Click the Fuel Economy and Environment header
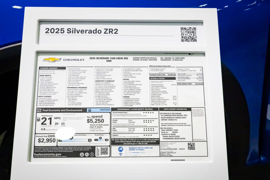The width and height of the screenshot is (270, 180). click(62, 110)
